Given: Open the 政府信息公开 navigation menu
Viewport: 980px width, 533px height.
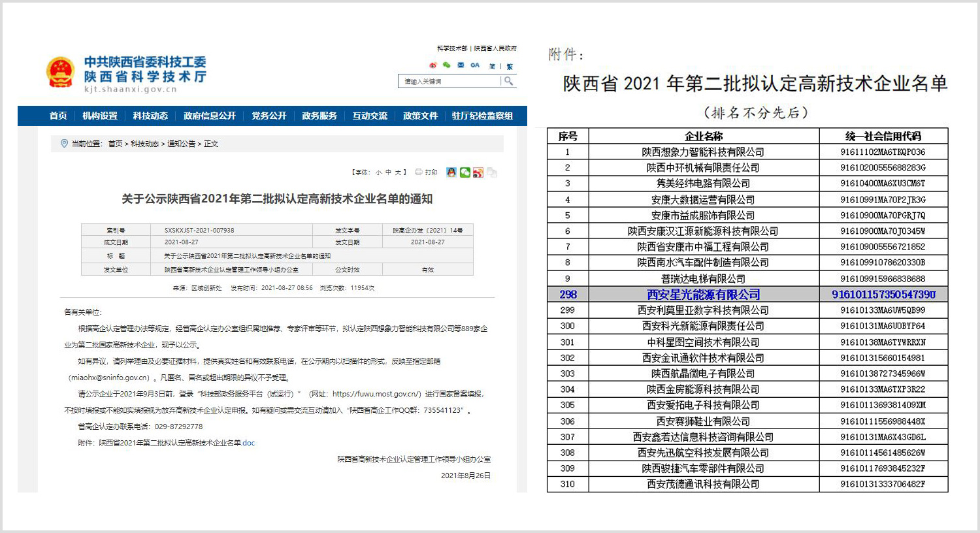Looking at the screenshot, I should coord(210,116).
